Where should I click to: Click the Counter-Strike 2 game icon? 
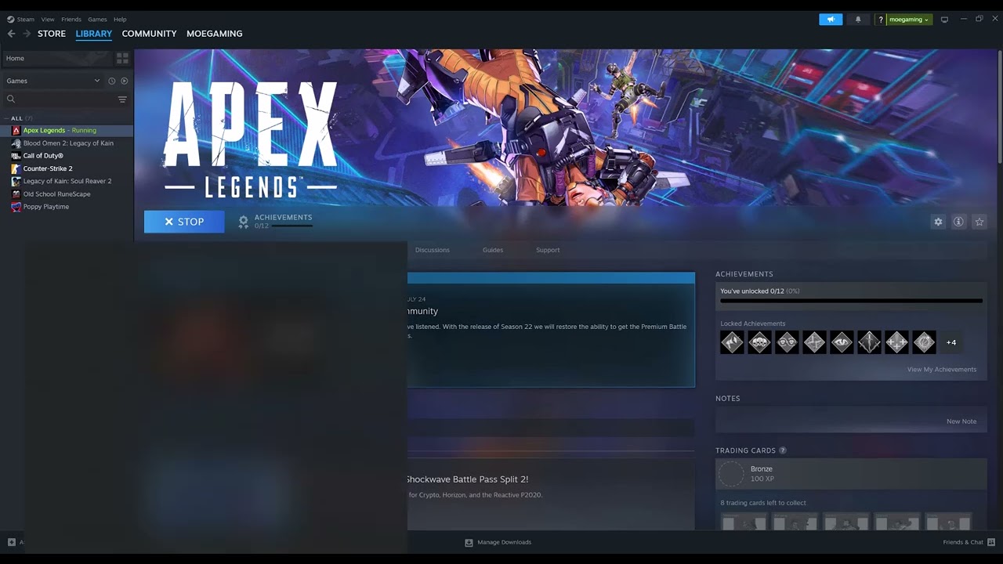click(x=16, y=168)
